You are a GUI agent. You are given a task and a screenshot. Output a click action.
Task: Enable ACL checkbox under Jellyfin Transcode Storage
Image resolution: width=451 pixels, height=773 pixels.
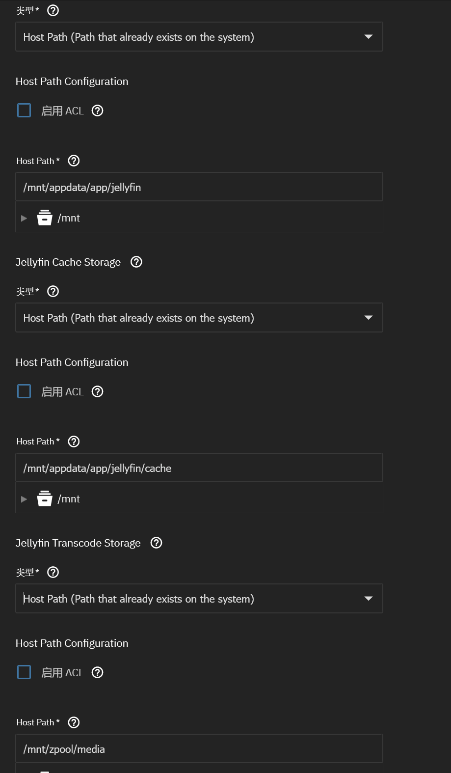[24, 672]
